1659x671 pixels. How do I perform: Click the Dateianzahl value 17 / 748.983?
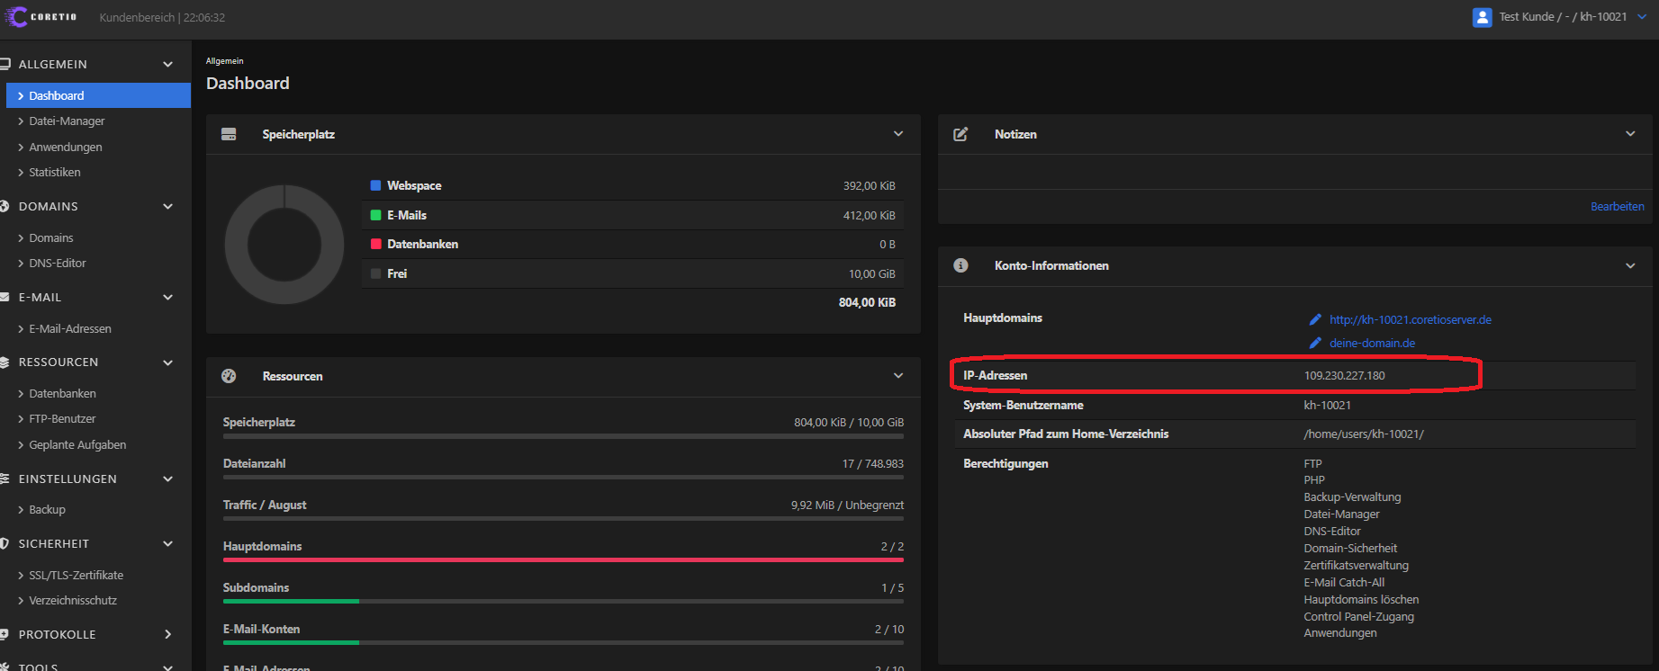pyautogui.click(x=872, y=463)
